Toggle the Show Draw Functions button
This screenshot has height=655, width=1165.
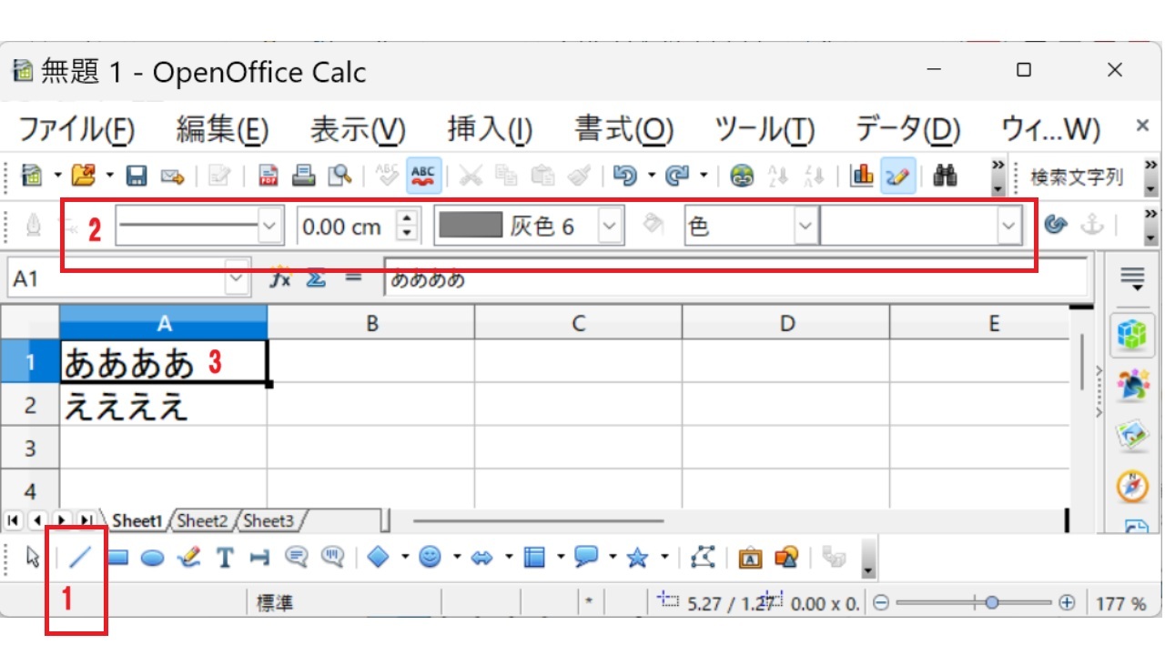tap(897, 176)
